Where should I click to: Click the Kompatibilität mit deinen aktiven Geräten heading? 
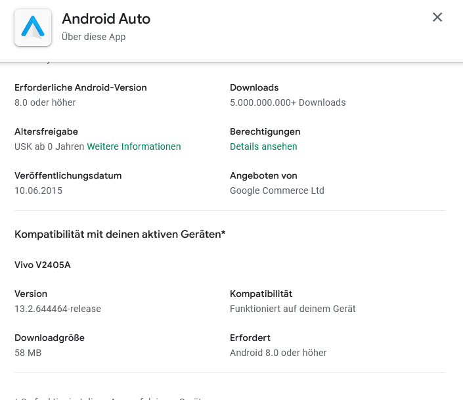[x=120, y=234]
